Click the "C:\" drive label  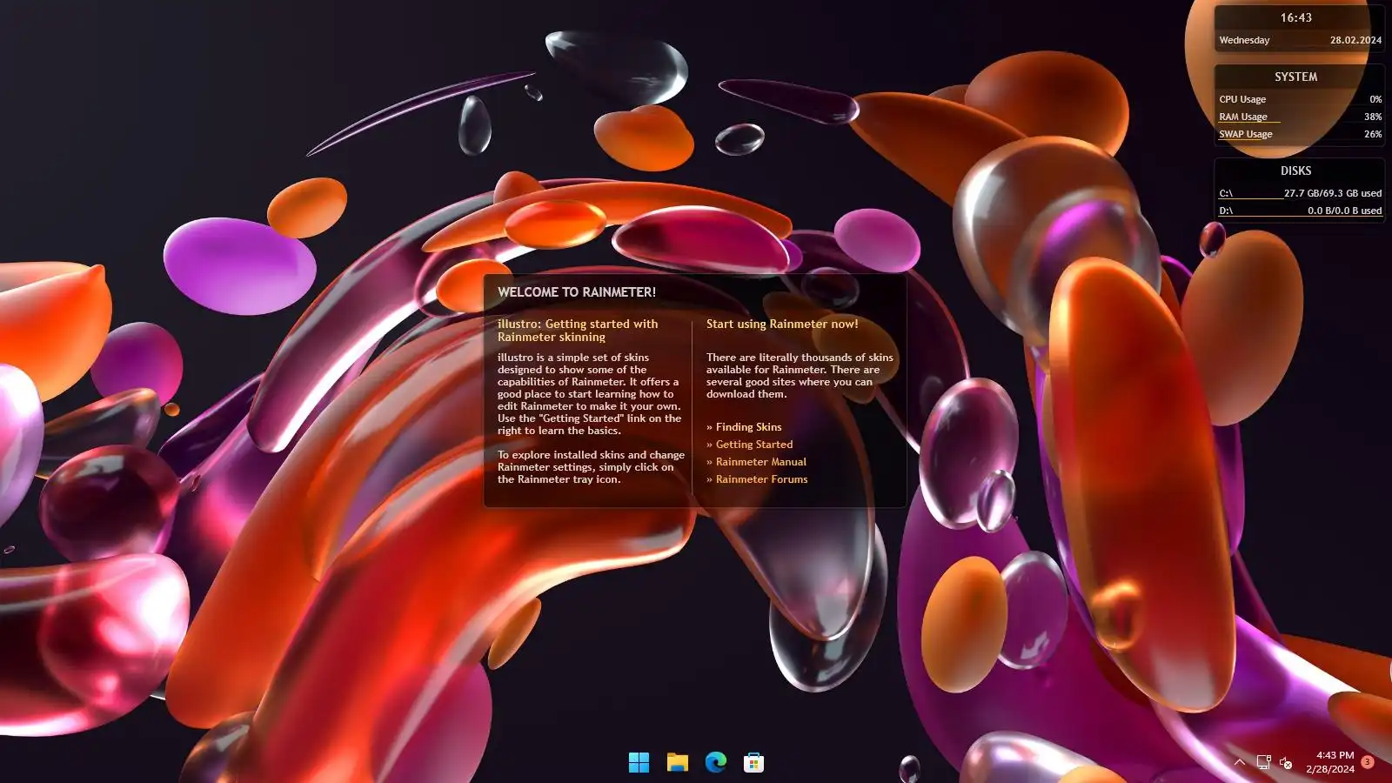(x=1226, y=193)
